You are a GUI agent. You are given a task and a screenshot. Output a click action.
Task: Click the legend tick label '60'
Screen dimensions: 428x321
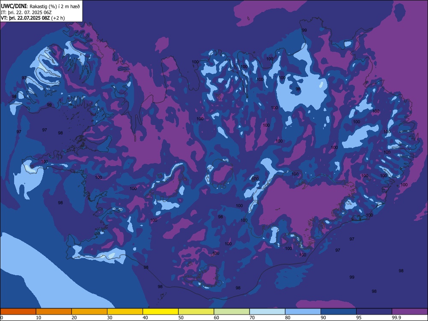[217, 318]
